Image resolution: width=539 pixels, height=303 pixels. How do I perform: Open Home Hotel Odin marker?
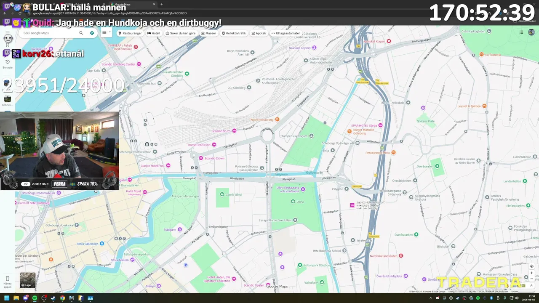coord(214,145)
